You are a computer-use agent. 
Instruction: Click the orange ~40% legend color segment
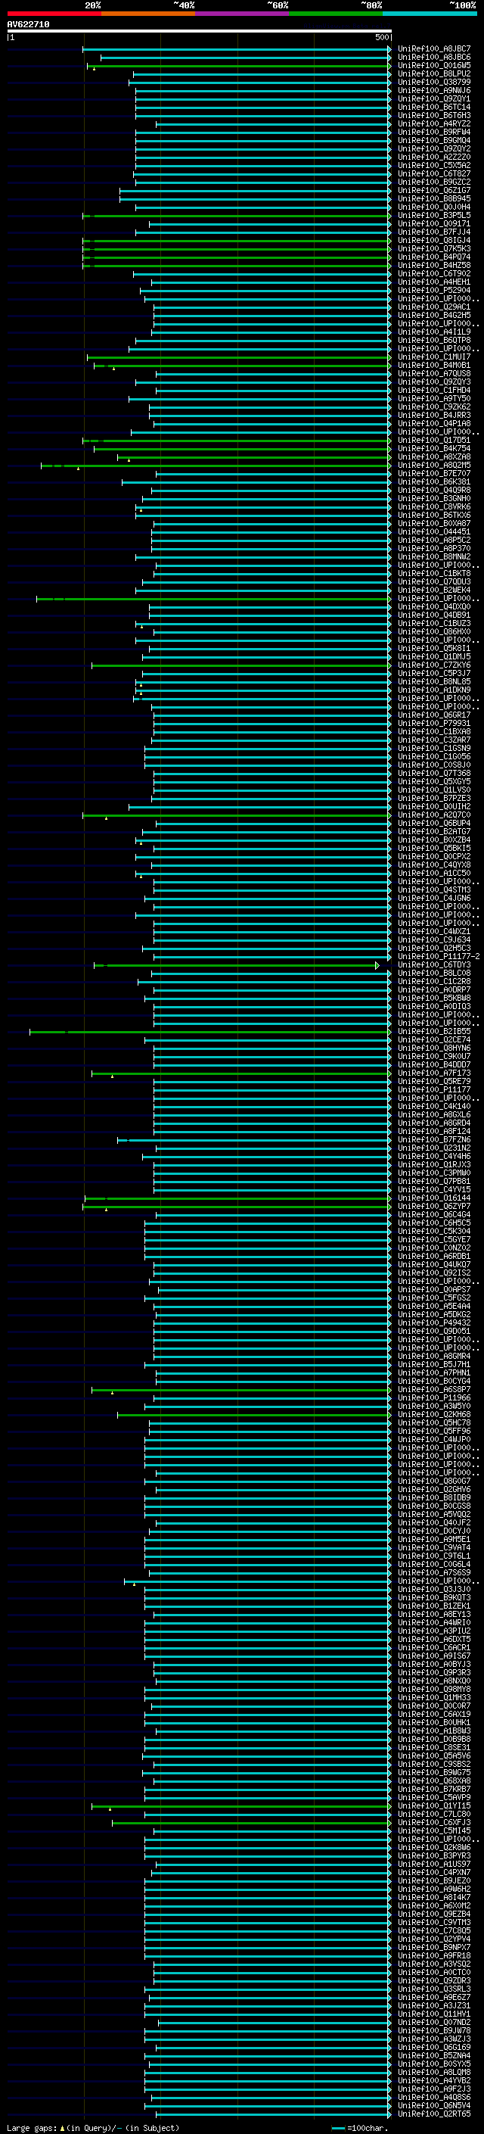point(148,14)
